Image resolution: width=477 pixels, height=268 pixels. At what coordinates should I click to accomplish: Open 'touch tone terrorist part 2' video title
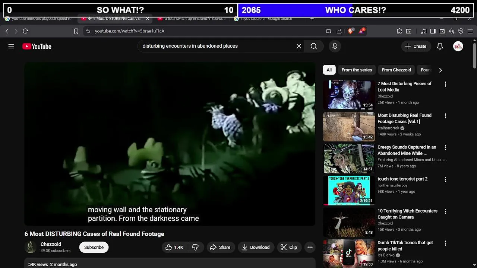click(402, 179)
